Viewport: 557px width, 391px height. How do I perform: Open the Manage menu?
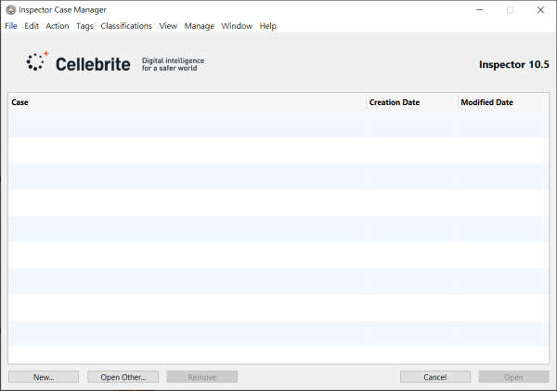point(200,26)
